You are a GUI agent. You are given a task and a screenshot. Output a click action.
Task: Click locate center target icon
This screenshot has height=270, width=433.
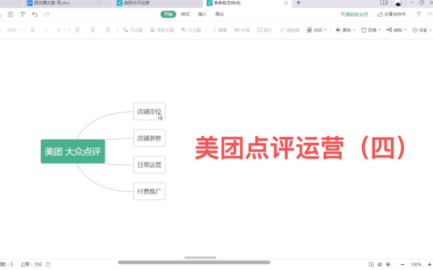[x=388, y=264]
